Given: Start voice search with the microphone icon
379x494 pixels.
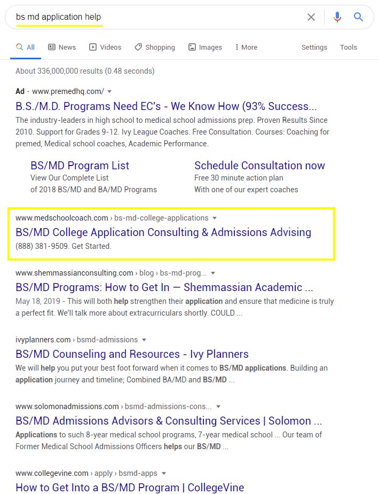Looking at the screenshot, I should coord(337,17).
